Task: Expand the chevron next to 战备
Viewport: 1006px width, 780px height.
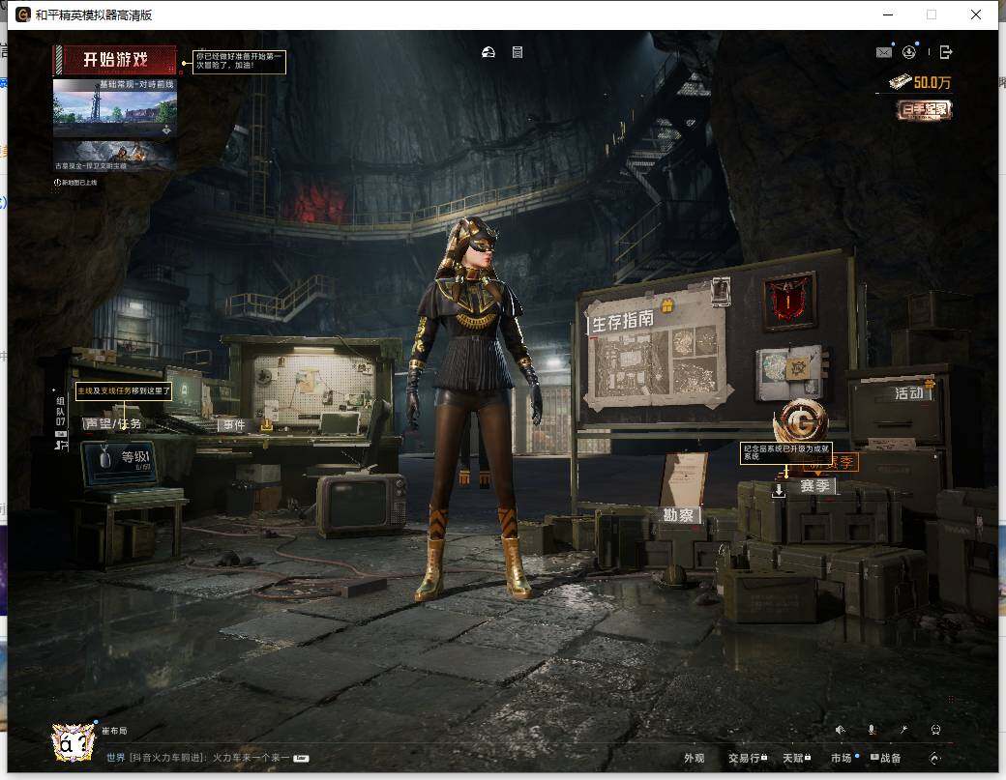Action: click(935, 759)
